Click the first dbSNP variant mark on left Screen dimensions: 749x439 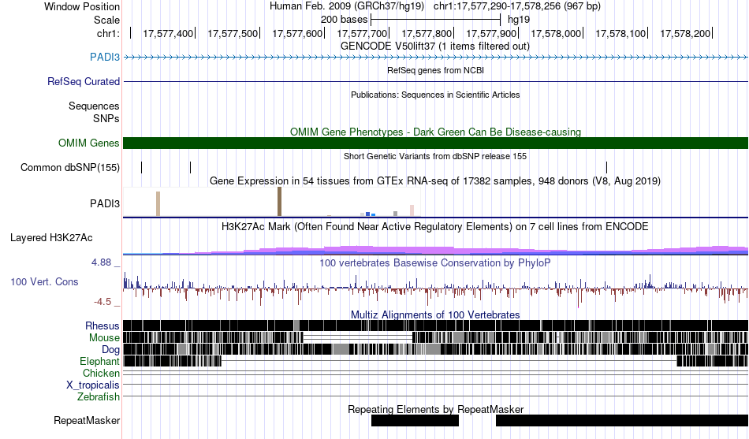(141, 168)
